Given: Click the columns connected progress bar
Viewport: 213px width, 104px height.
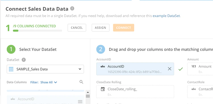Looking at the screenshot, I should [37, 31].
